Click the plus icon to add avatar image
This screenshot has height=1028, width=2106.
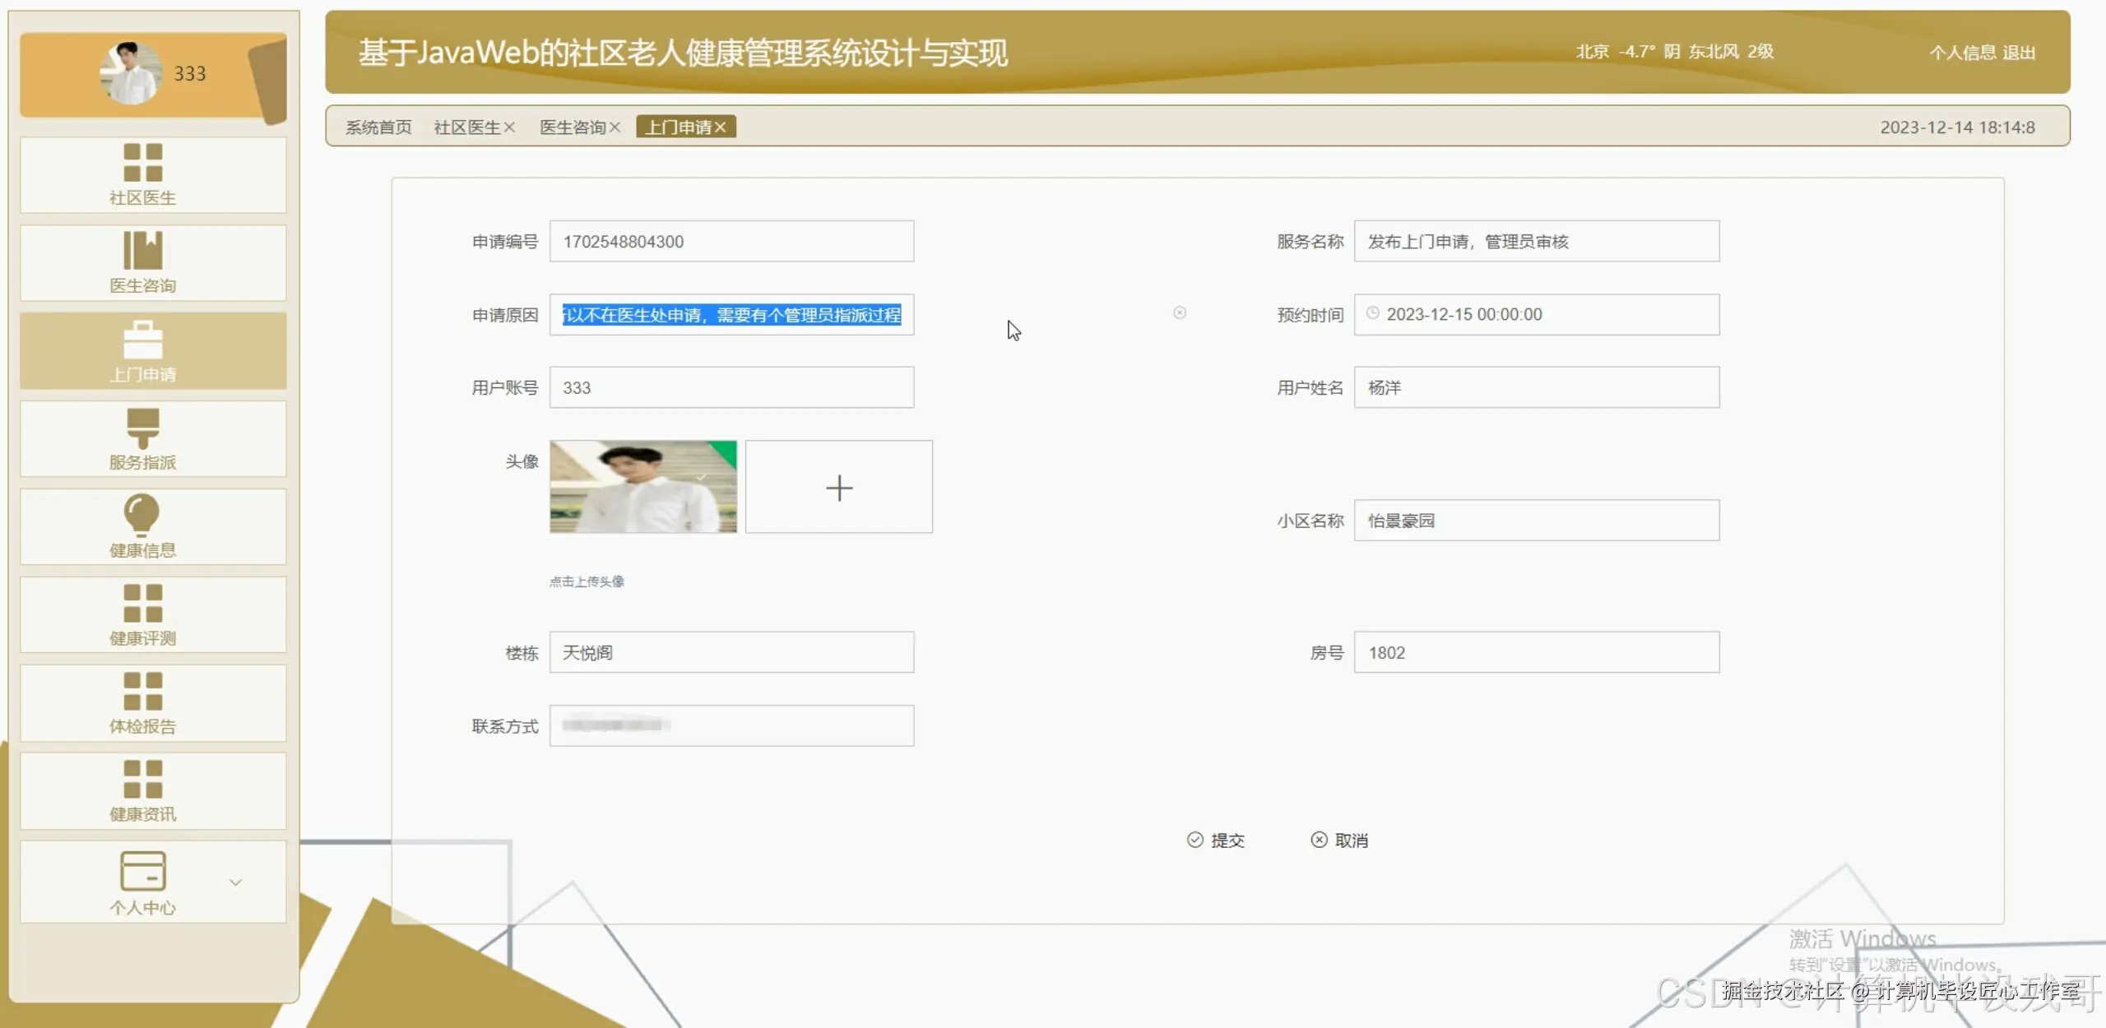coord(838,487)
